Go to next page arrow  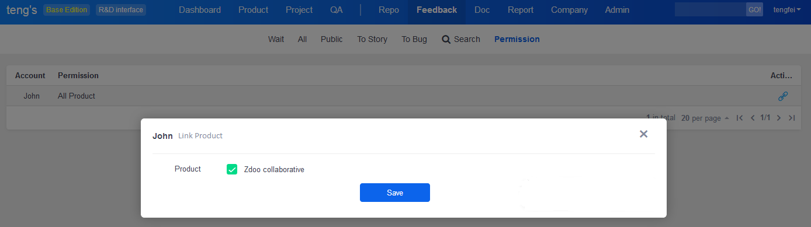pos(779,118)
